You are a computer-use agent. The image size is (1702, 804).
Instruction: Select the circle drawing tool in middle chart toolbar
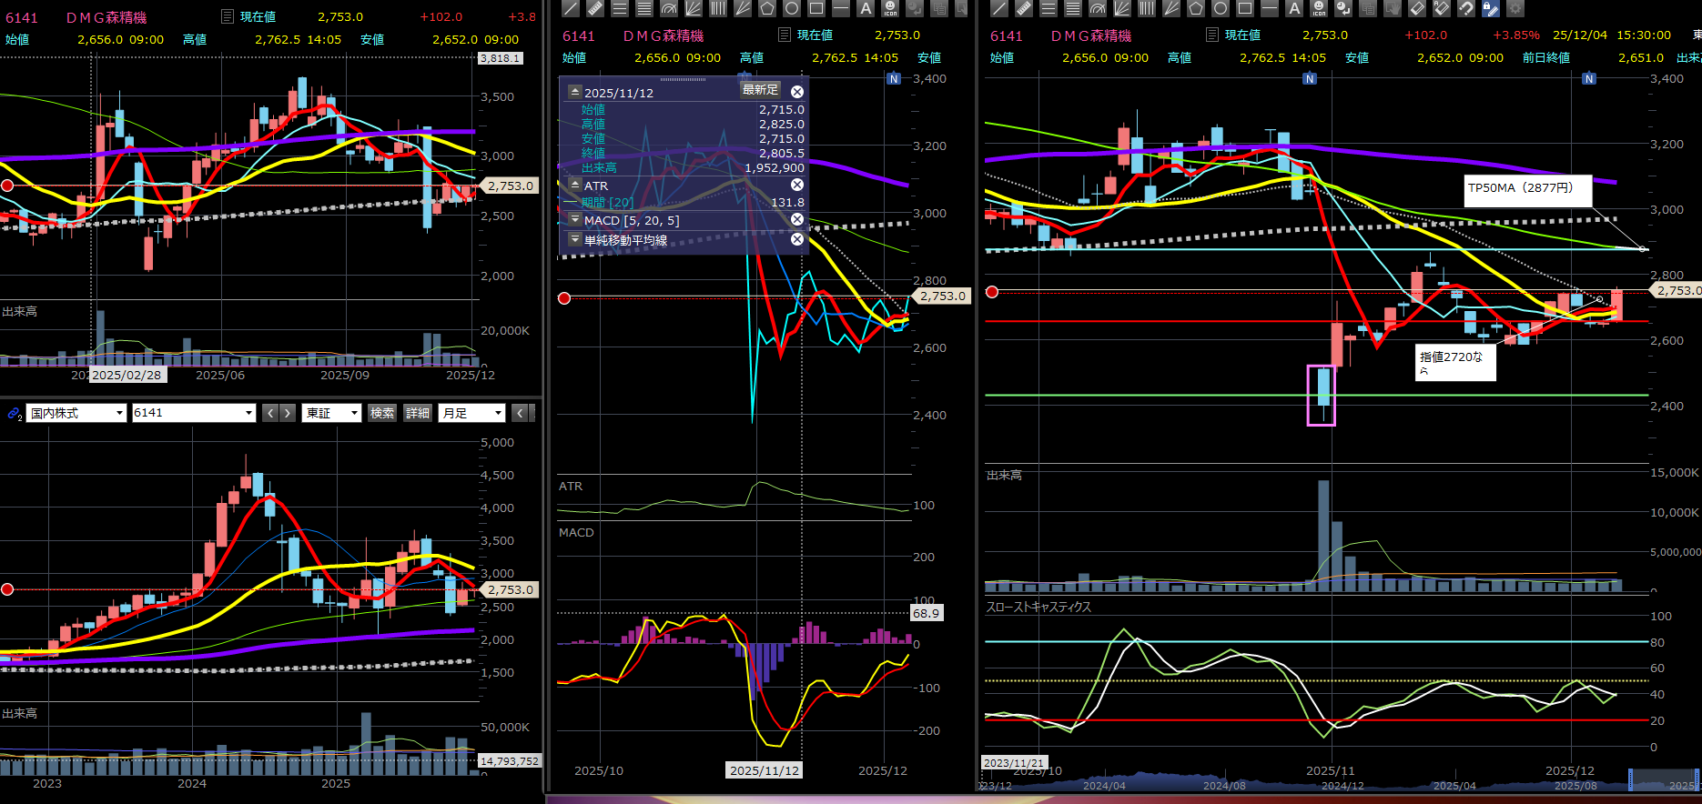click(x=792, y=8)
